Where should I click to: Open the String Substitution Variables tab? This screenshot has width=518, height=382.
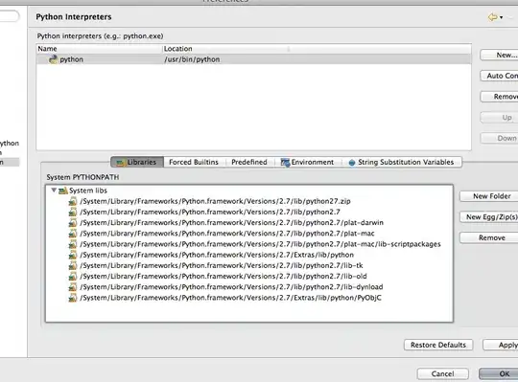(402, 162)
